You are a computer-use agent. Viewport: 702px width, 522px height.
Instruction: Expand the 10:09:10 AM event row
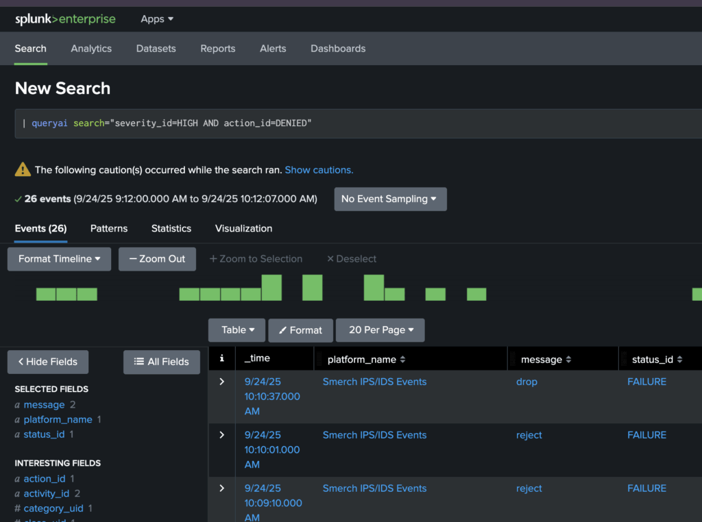pyautogui.click(x=221, y=488)
